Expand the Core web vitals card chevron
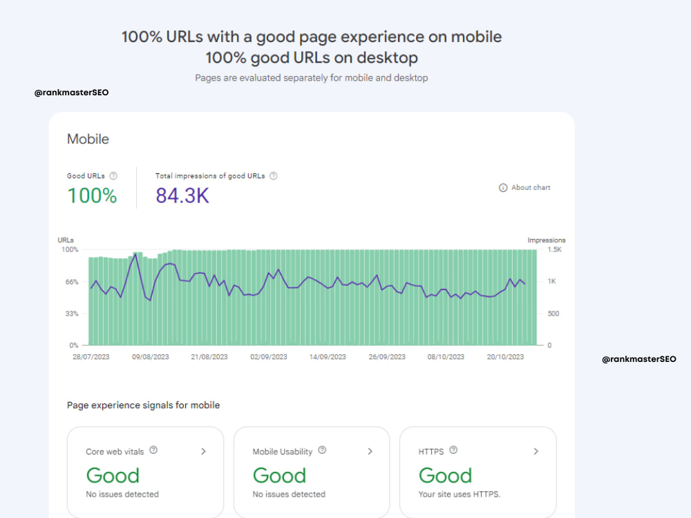This screenshot has width=691, height=518. point(204,452)
